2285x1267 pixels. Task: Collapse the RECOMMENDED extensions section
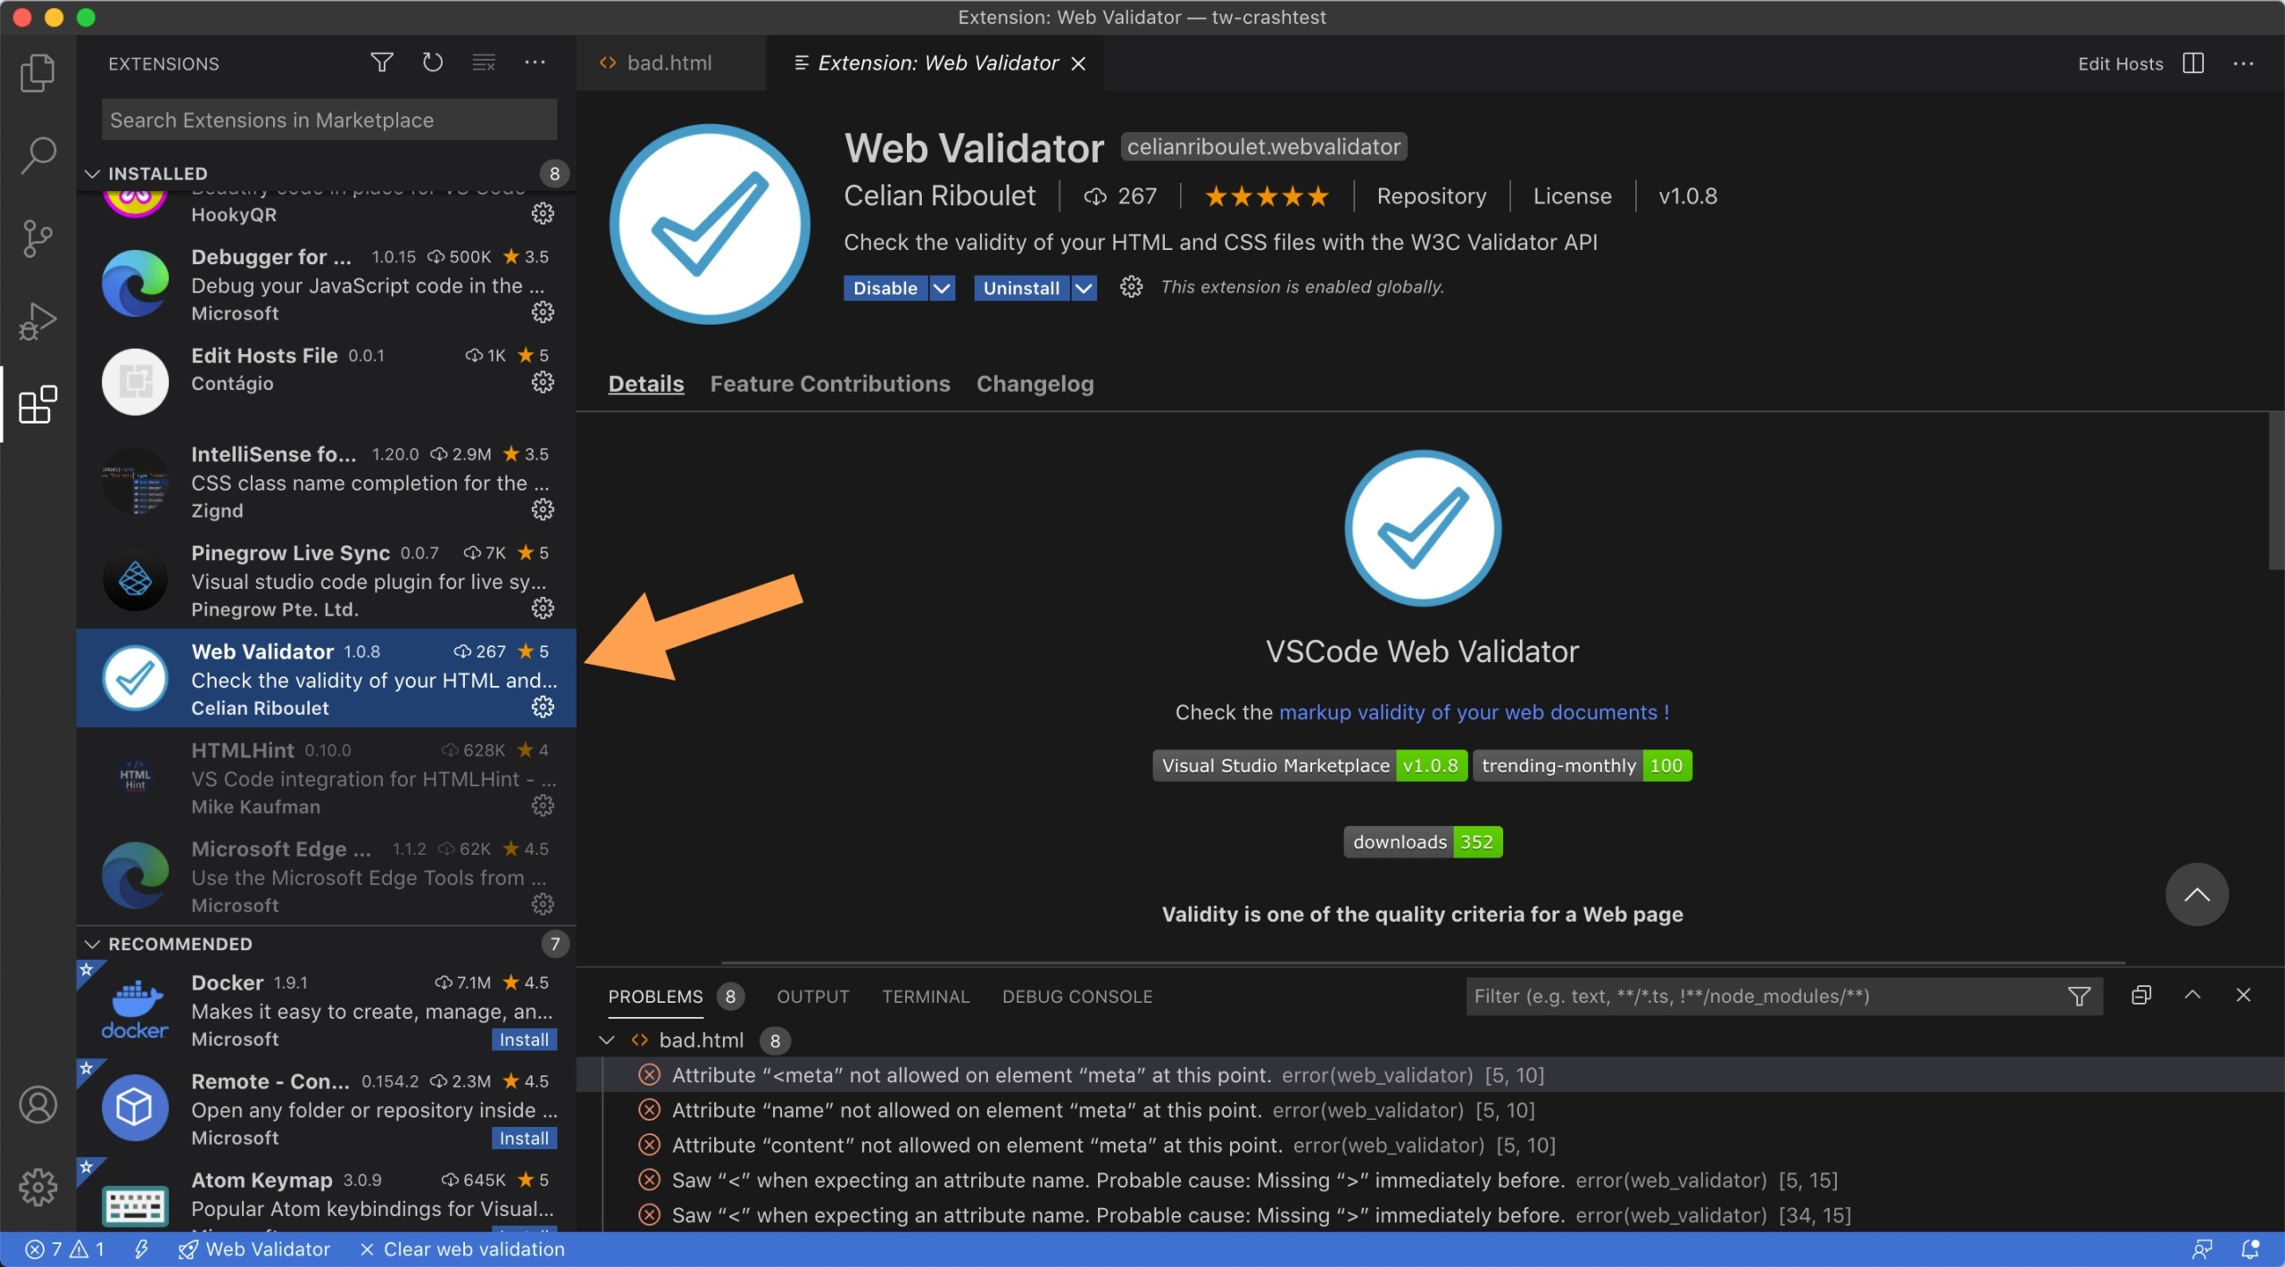click(x=92, y=944)
